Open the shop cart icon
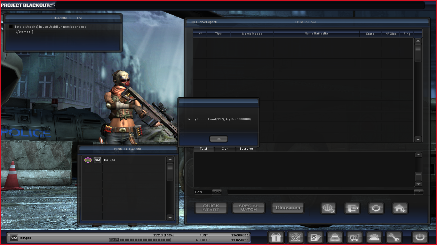The width and height of the screenshot is (437, 245). point(355,237)
